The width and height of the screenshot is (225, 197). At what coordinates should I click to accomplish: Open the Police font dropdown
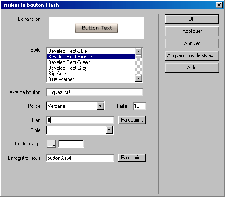tap(101, 106)
